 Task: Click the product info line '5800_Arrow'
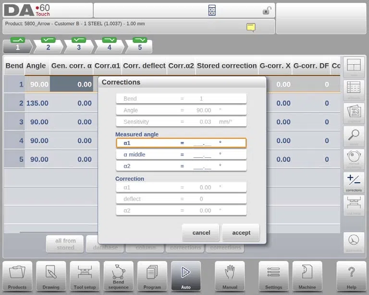75,24
